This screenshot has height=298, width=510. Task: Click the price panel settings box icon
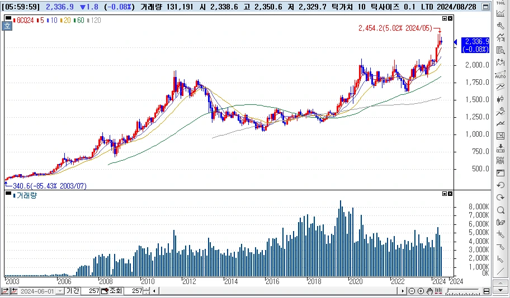click(x=445, y=18)
